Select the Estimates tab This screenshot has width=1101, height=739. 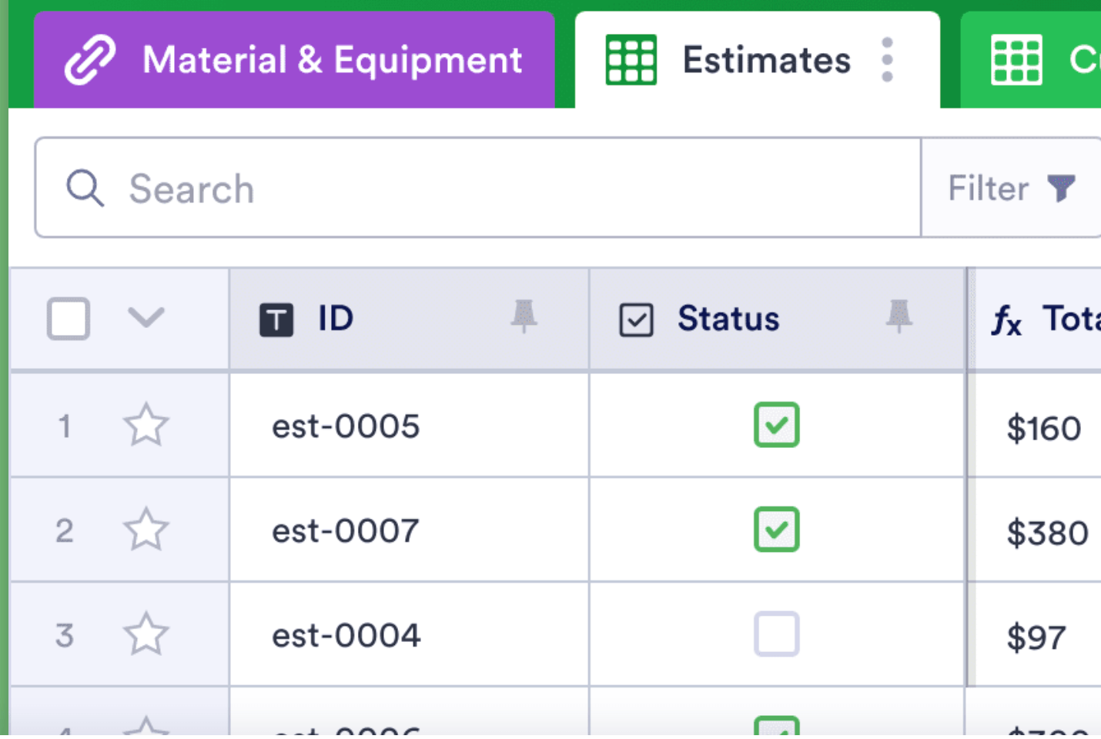pyautogui.click(x=757, y=60)
